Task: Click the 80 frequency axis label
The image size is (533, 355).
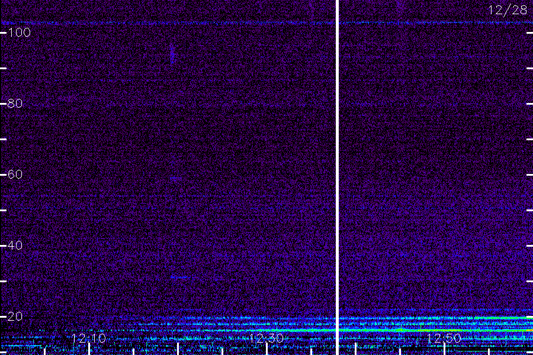Action: point(15,104)
